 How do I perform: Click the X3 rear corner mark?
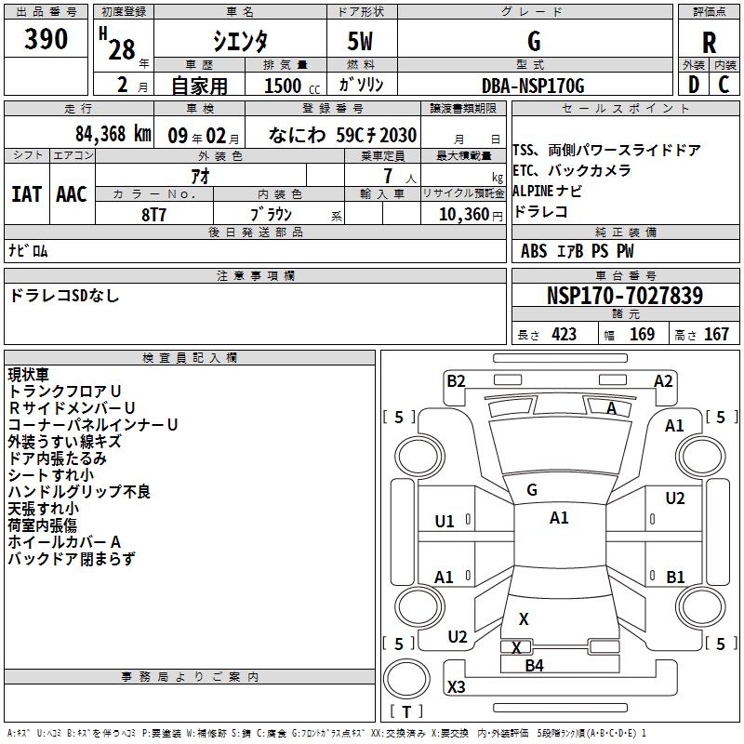click(x=456, y=686)
